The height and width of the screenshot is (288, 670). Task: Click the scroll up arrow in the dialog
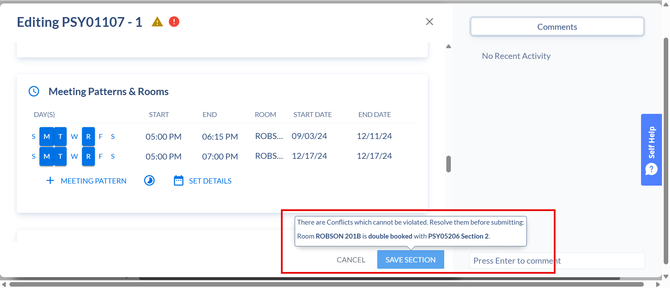pyautogui.click(x=448, y=46)
